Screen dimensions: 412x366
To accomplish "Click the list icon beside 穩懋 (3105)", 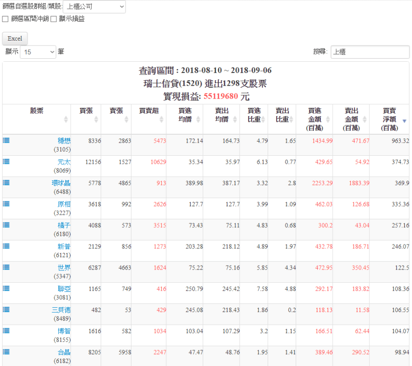I will pyautogui.click(x=6, y=140).
